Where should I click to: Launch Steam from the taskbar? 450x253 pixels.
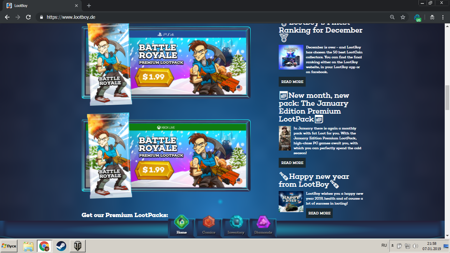[61, 246]
